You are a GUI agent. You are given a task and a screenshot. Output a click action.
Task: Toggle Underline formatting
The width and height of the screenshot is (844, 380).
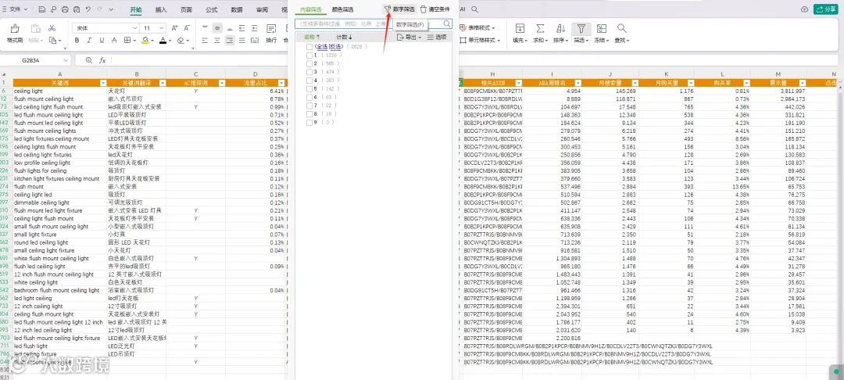tap(102, 41)
